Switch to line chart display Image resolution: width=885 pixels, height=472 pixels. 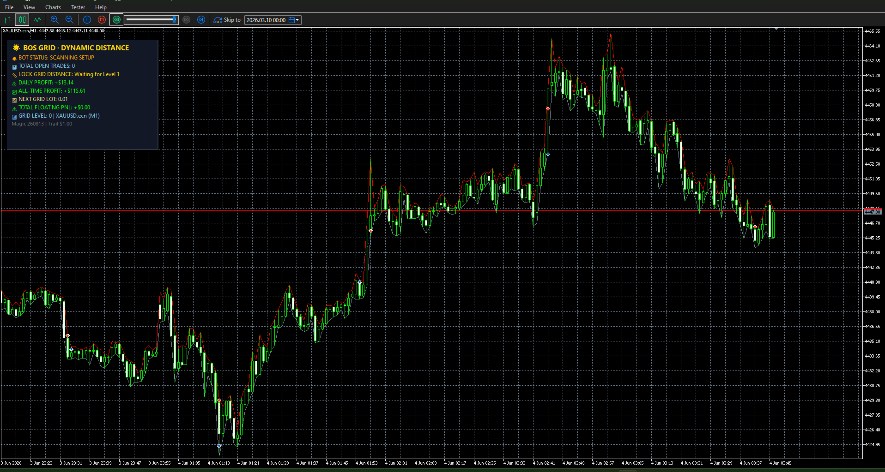[x=37, y=20]
